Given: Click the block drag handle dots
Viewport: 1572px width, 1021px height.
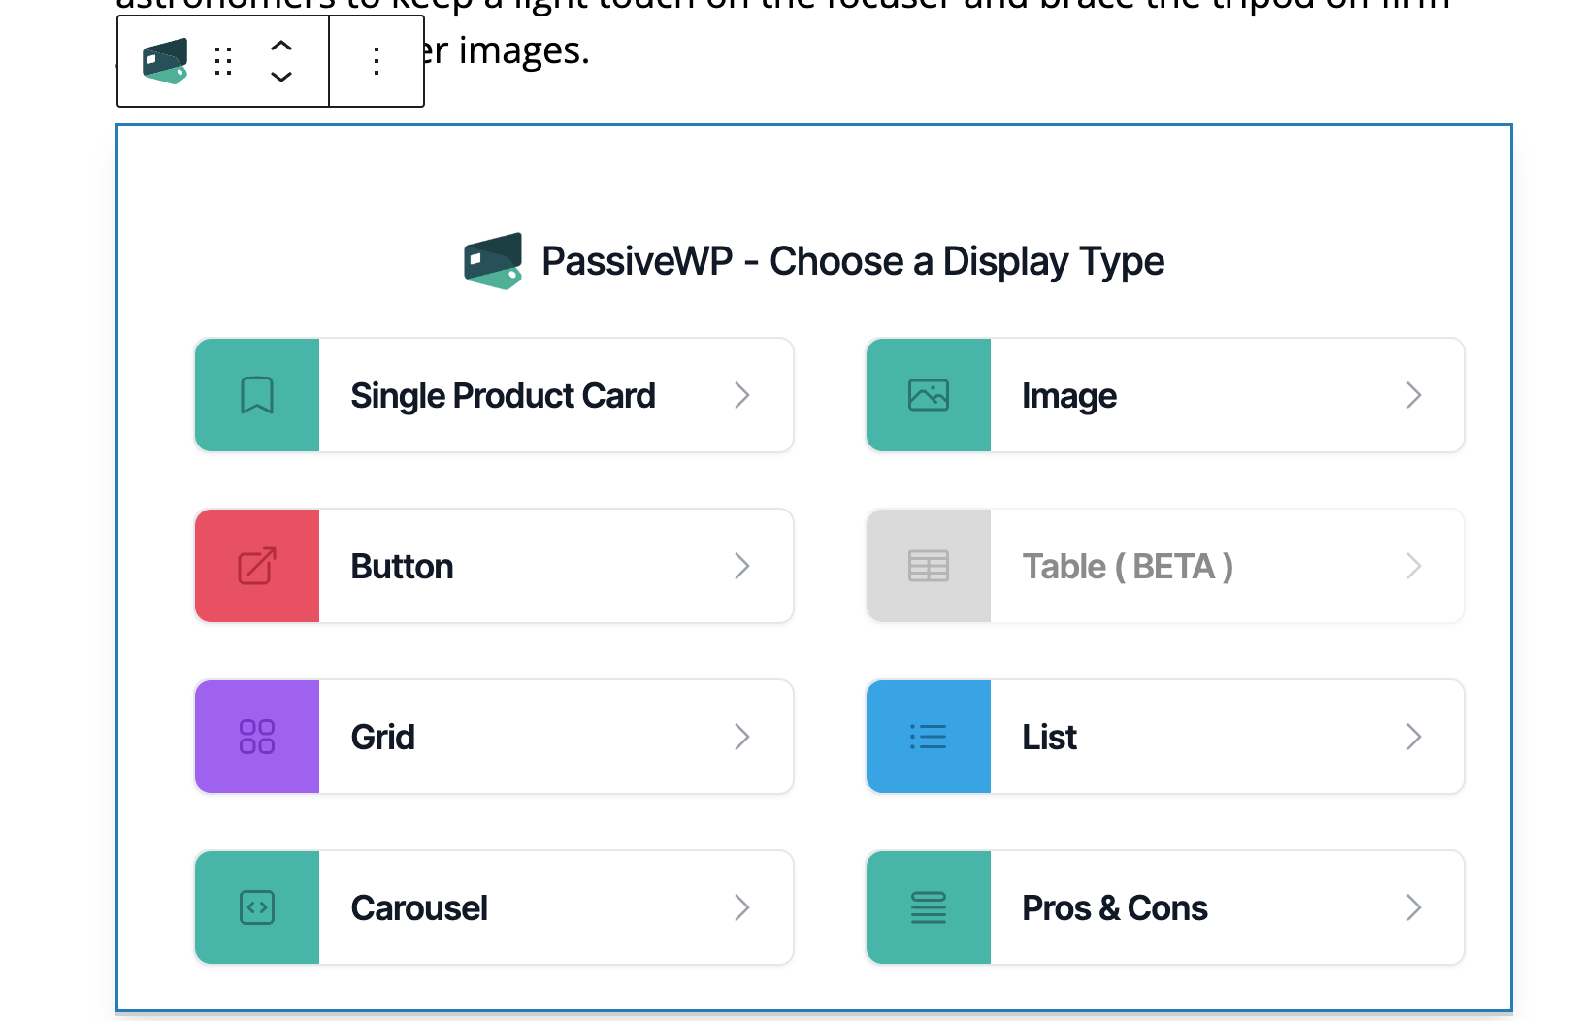Looking at the screenshot, I should (x=223, y=61).
